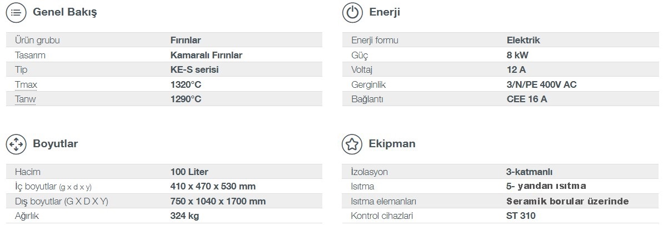Click the Ekipman star icon

tap(352, 144)
